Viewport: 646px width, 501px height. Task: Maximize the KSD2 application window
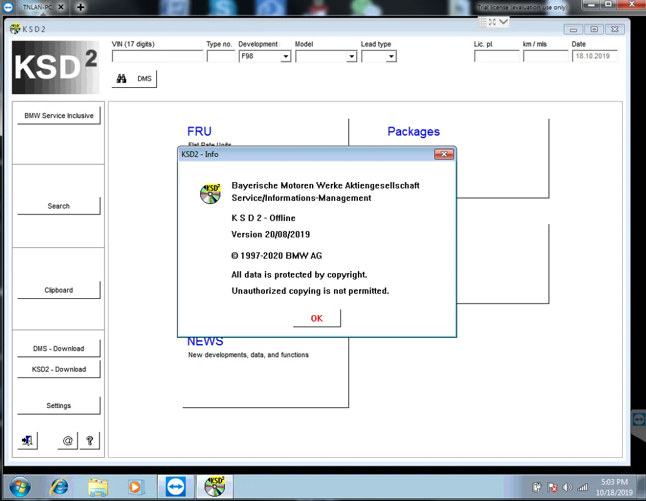[x=594, y=29]
